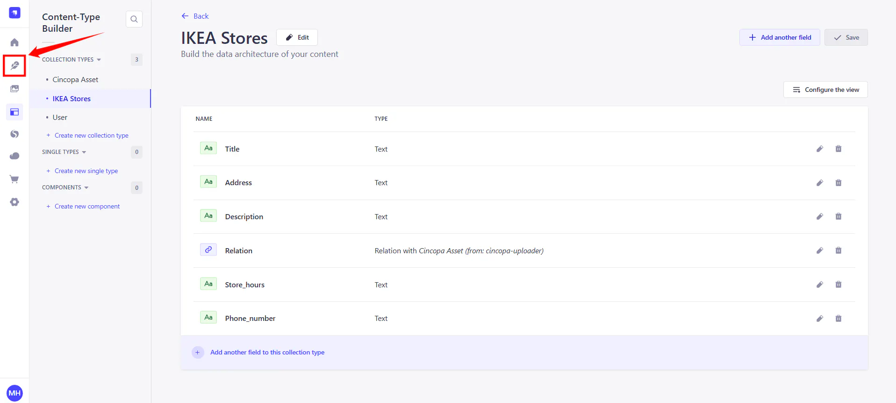Click the Phone_number field name
This screenshot has width=896, height=403.
250,319
